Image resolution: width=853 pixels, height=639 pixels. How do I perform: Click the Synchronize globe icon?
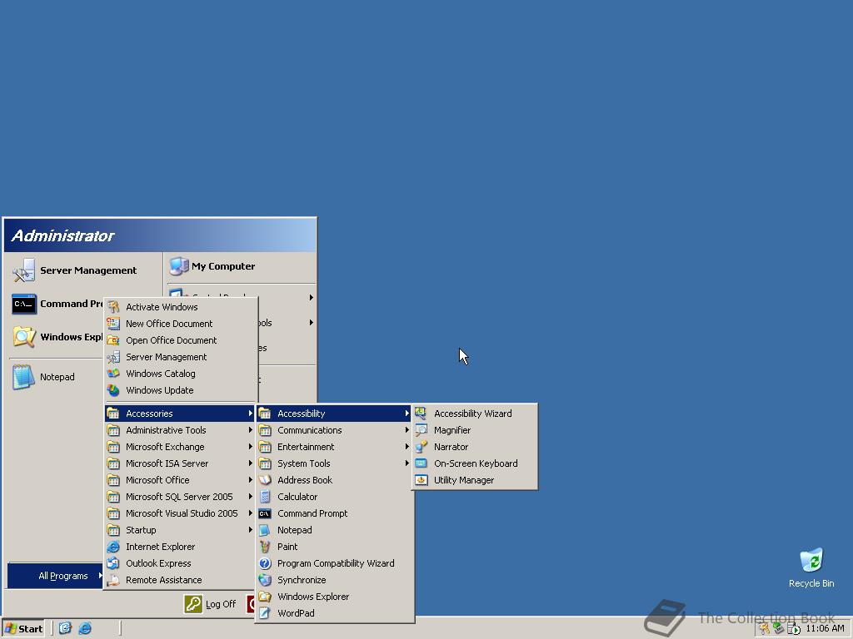[265, 580]
